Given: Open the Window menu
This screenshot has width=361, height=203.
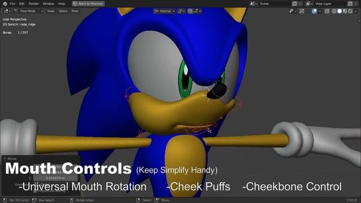Looking at the screenshot, I should pos(49,4).
